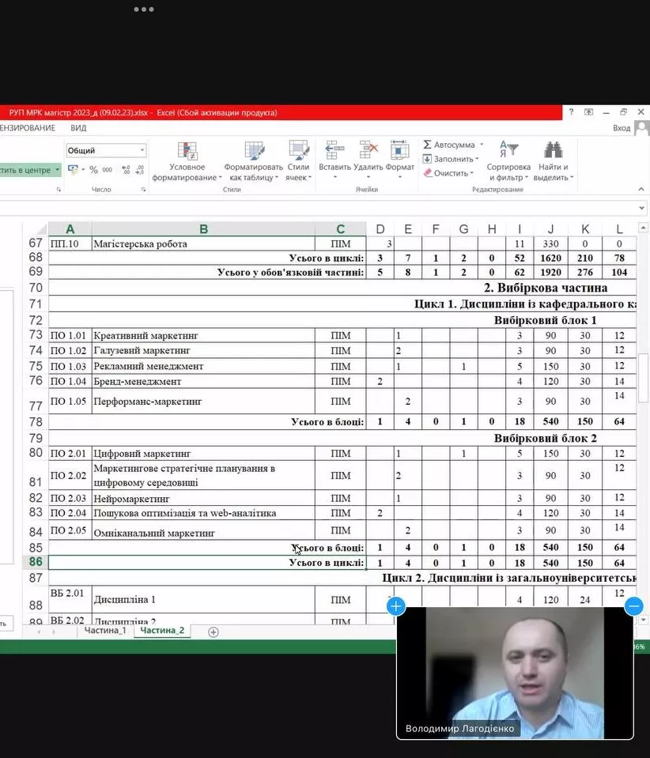This screenshot has width=650, height=758.
Task: Open Fill (Заполнить) dropdown
Action: (x=452, y=159)
